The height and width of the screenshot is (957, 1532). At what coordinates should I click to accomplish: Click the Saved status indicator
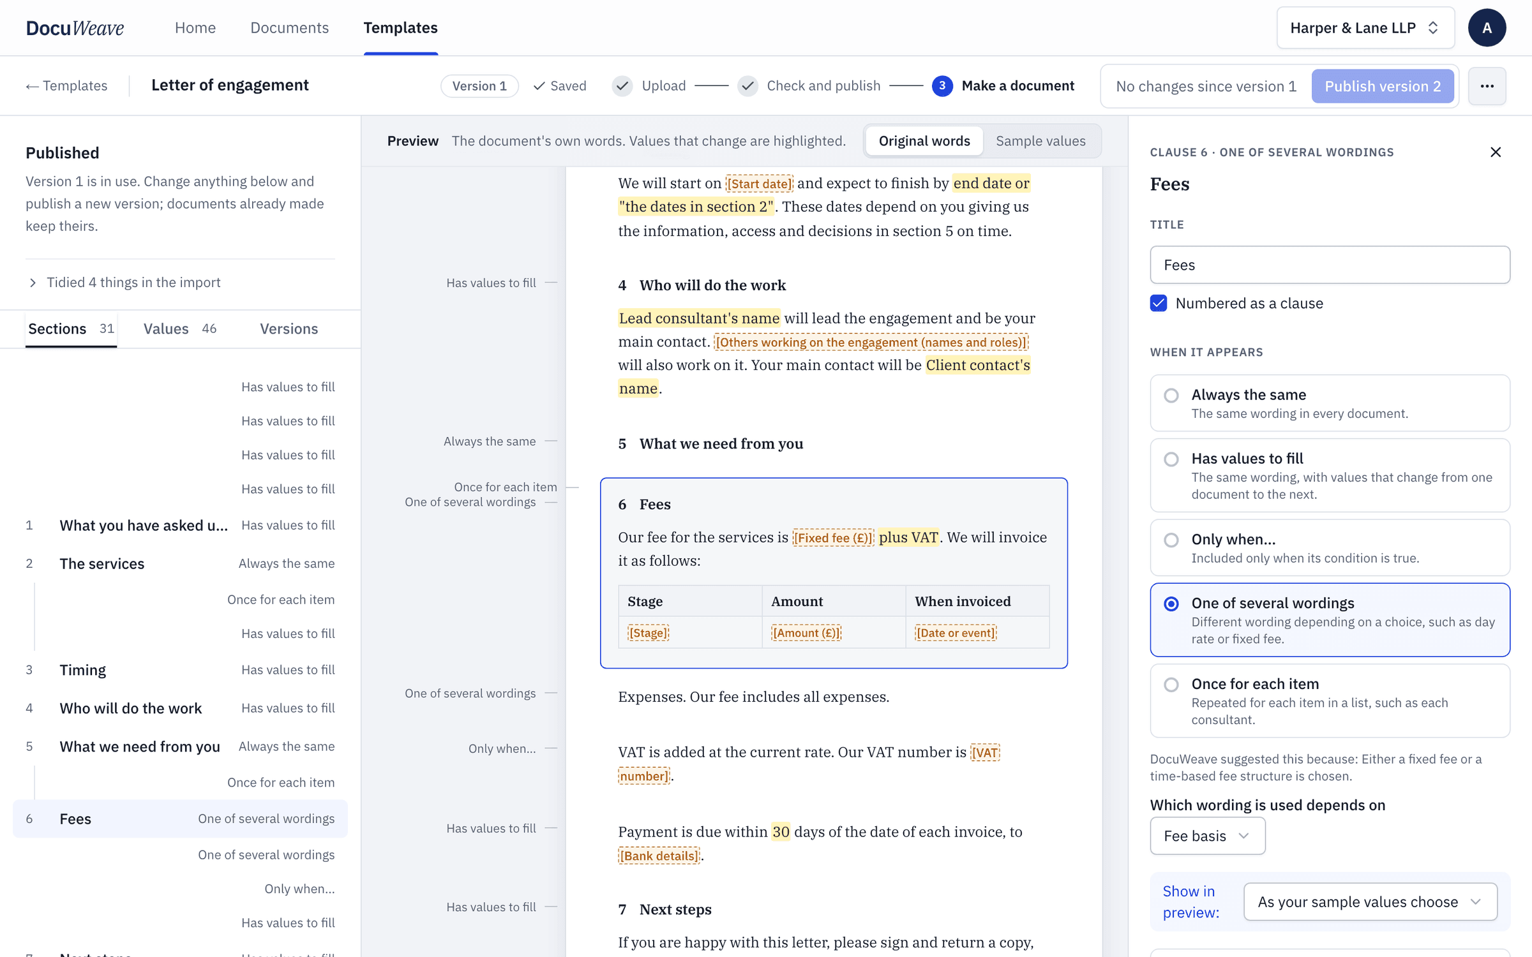coord(560,86)
